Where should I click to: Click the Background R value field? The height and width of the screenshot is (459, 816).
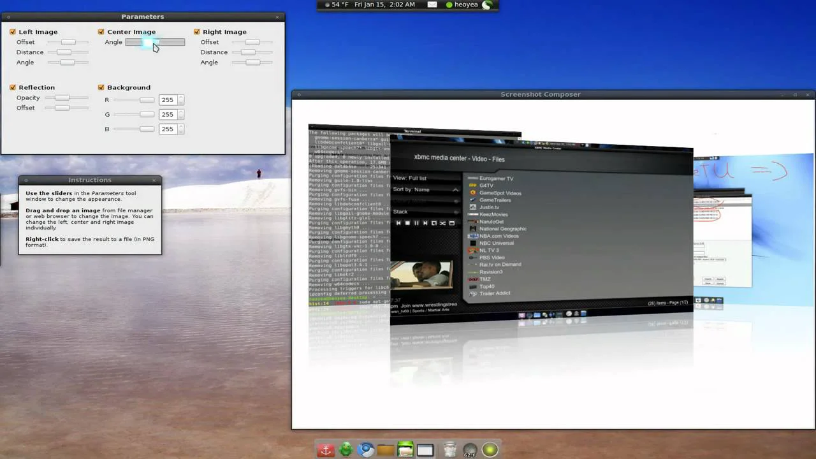(167, 100)
